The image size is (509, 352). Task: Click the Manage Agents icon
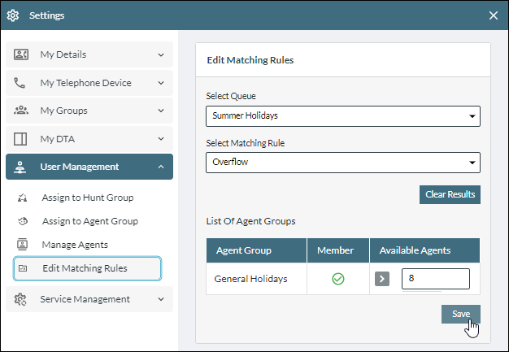point(22,245)
